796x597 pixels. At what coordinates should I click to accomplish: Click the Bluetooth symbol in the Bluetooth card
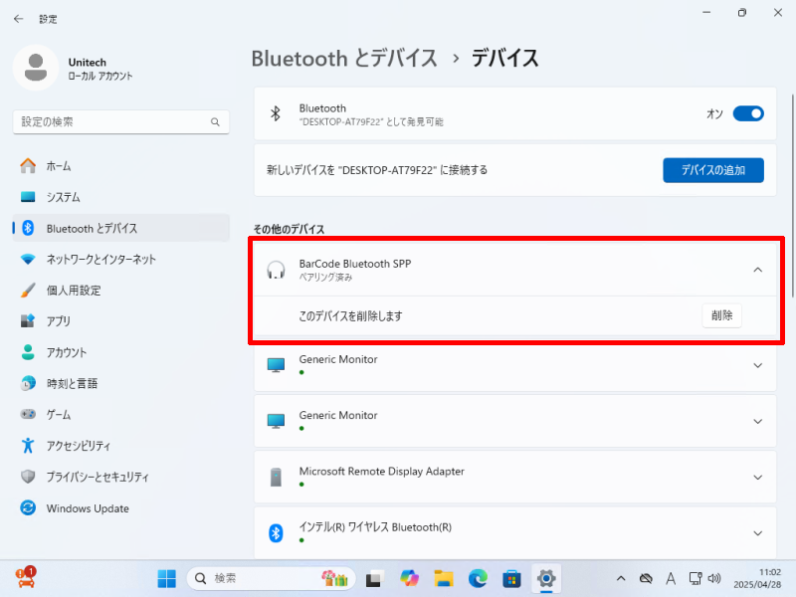pos(276,113)
